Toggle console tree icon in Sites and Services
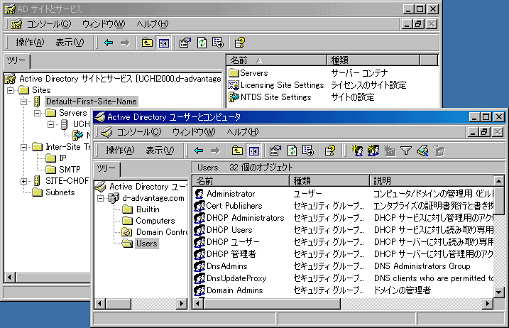This screenshot has width=509, height=328. tap(163, 43)
